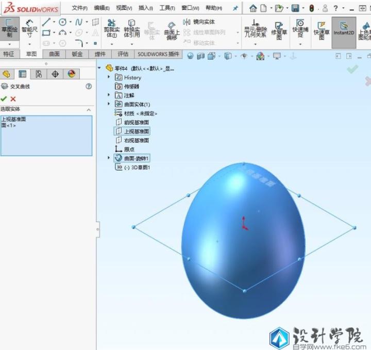Click the Rebuild traffic light icon

pyautogui.click(x=312, y=9)
